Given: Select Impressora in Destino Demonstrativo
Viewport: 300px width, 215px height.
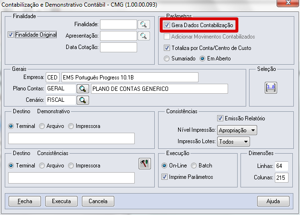Looking at the screenshot, I should tap(71, 126).
